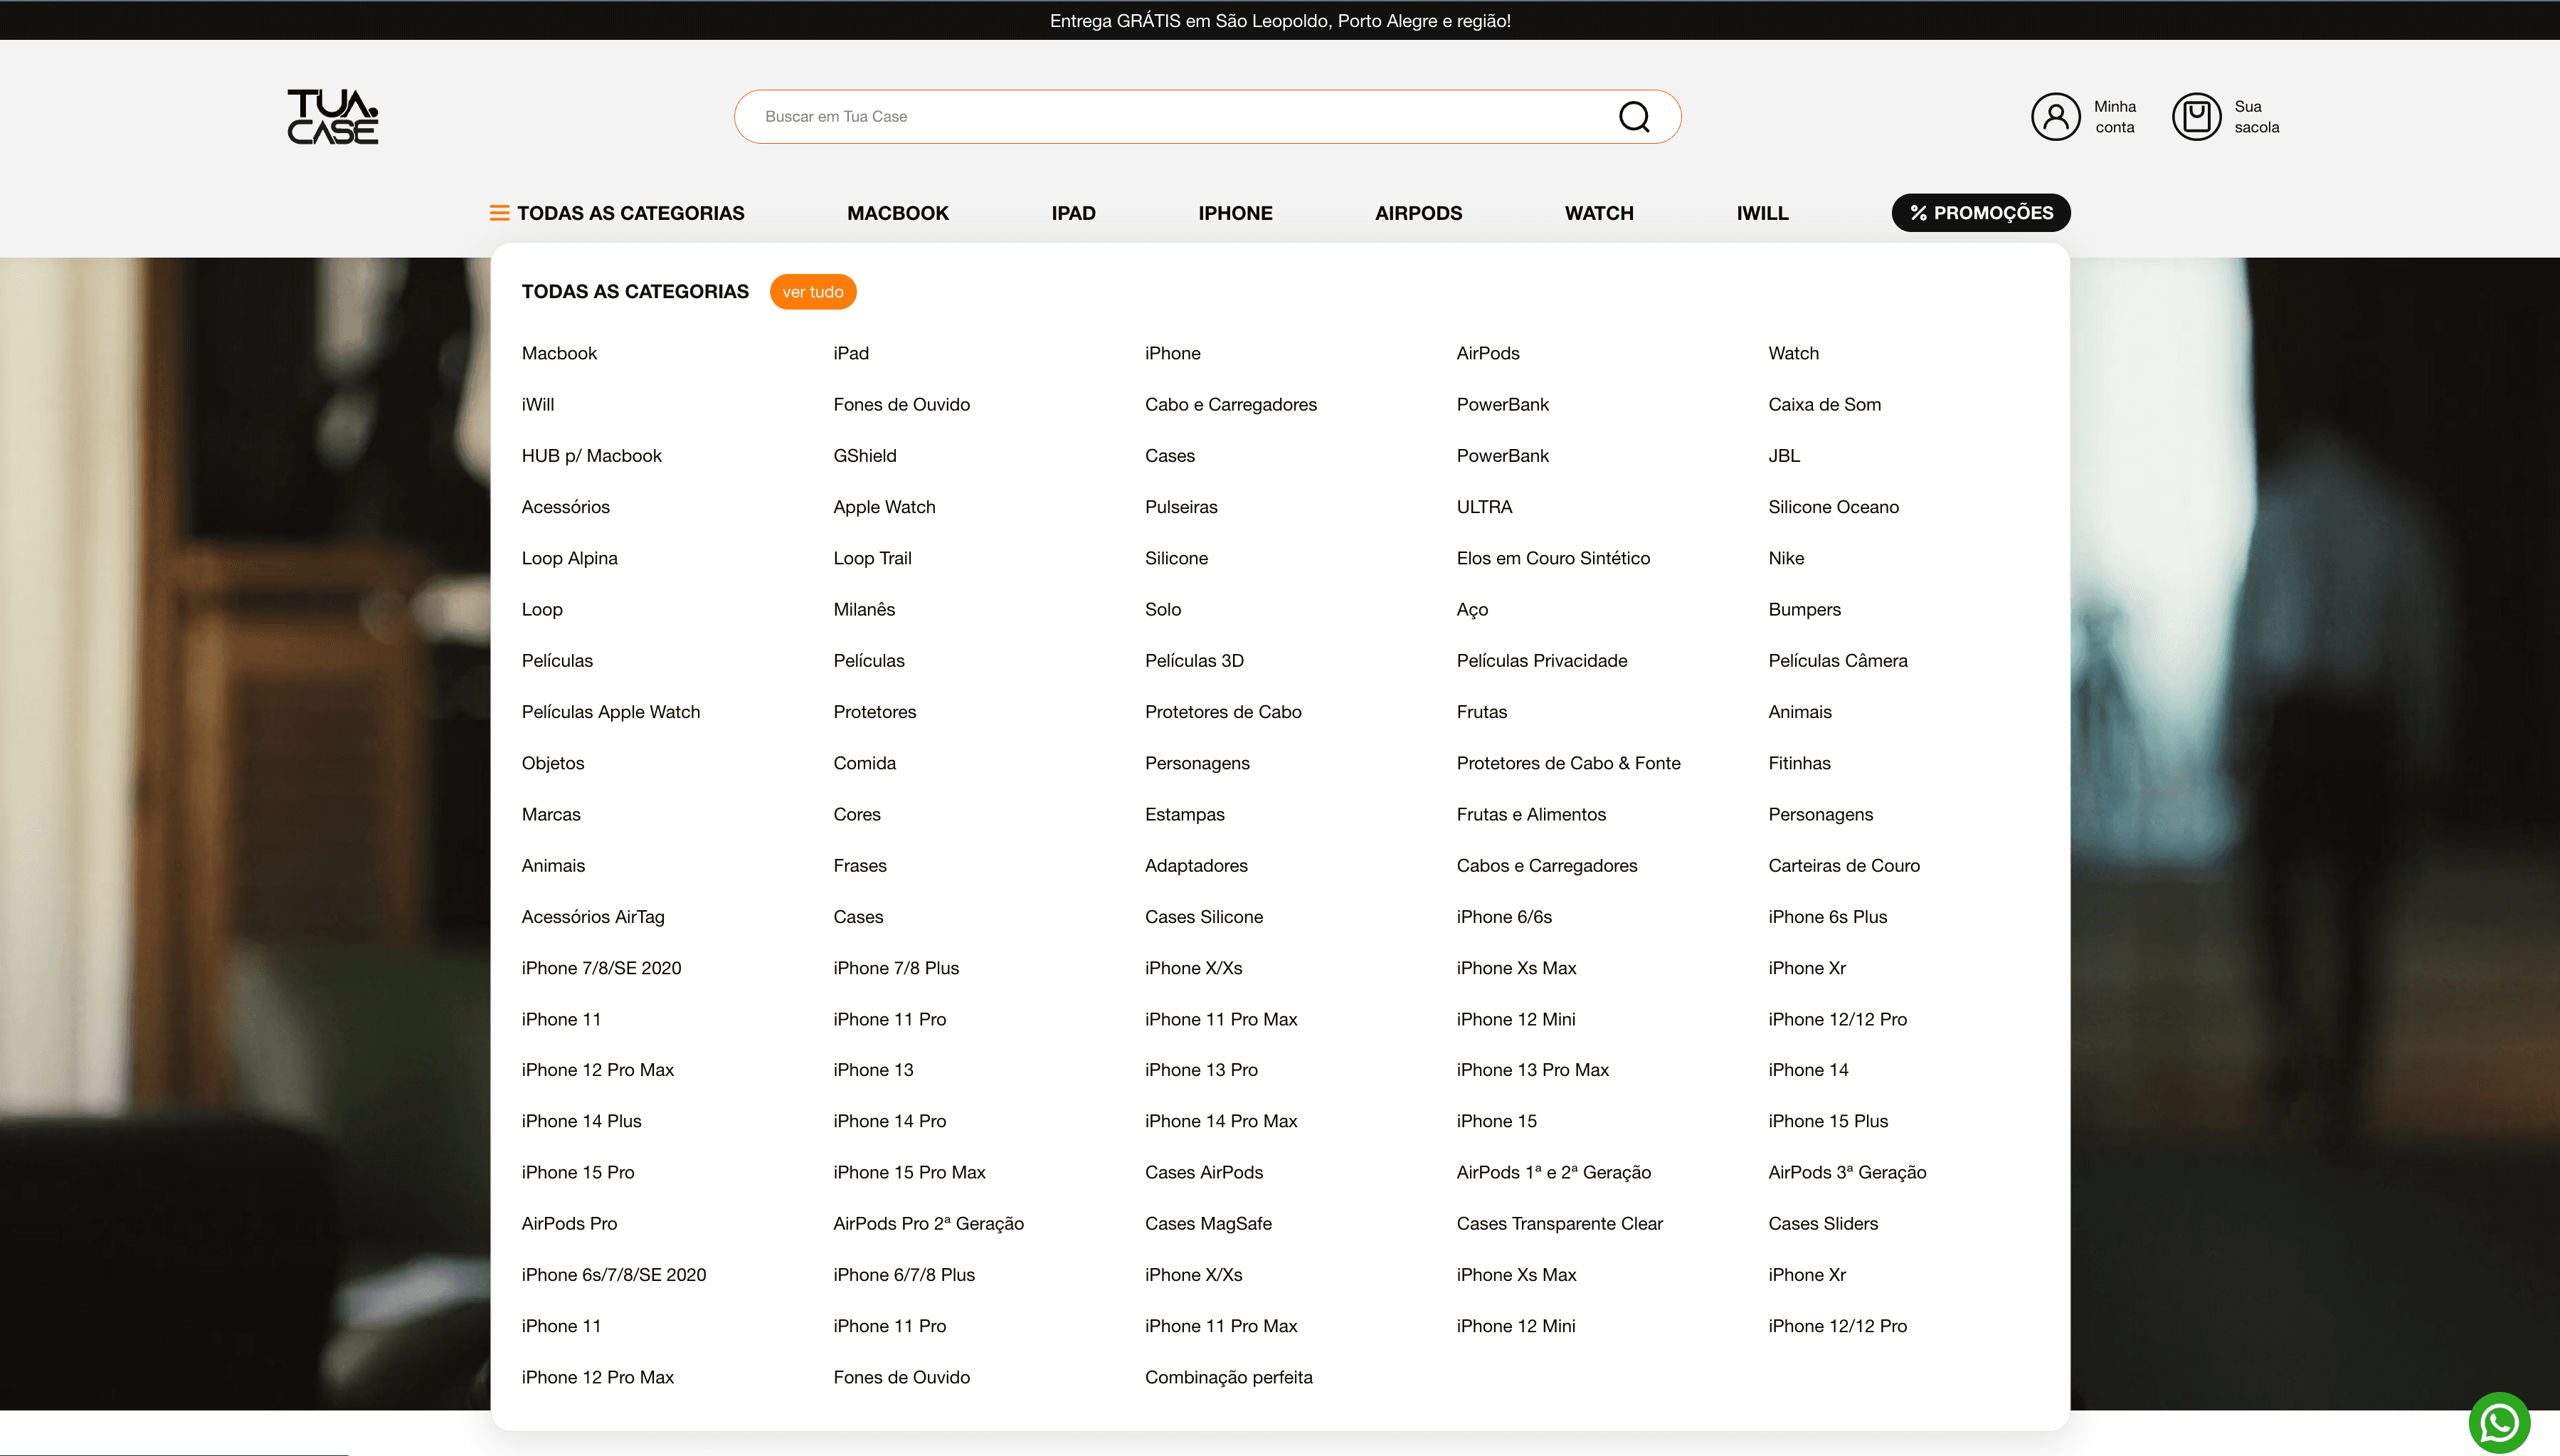Open the JBL category
Screen dimensions: 2560x1456
click(1784, 455)
